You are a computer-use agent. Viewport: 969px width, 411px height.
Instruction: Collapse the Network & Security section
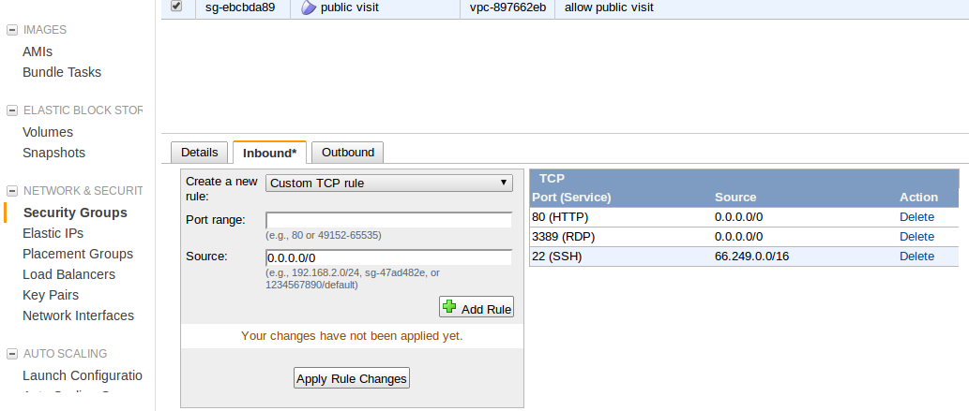12,191
